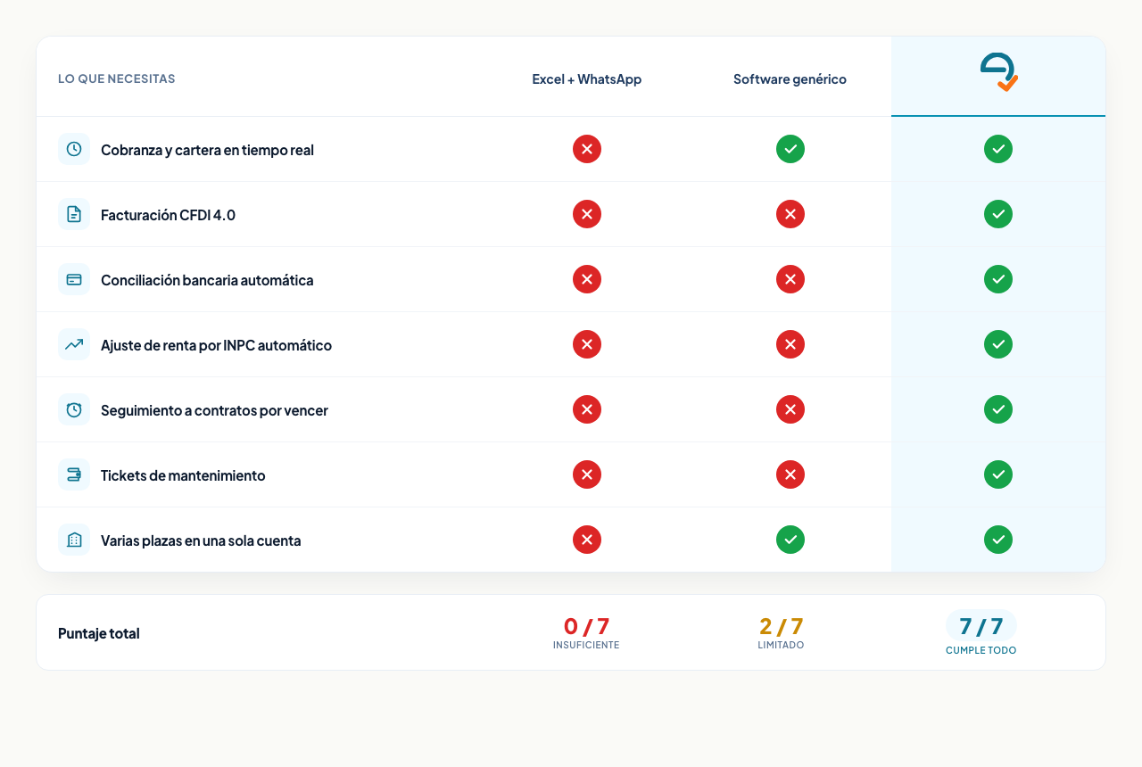Image resolution: width=1142 pixels, height=767 pixels.
Task: Select the Excel + WhatsApp column header
Action: (x=587, y=79)
